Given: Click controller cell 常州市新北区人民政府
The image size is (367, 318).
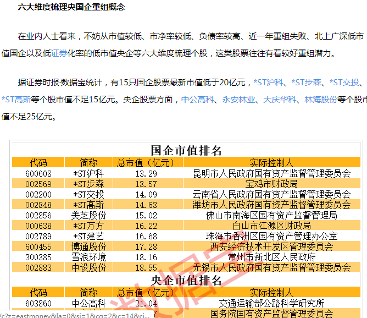Looking at the screenshot, I should [271, 257].
